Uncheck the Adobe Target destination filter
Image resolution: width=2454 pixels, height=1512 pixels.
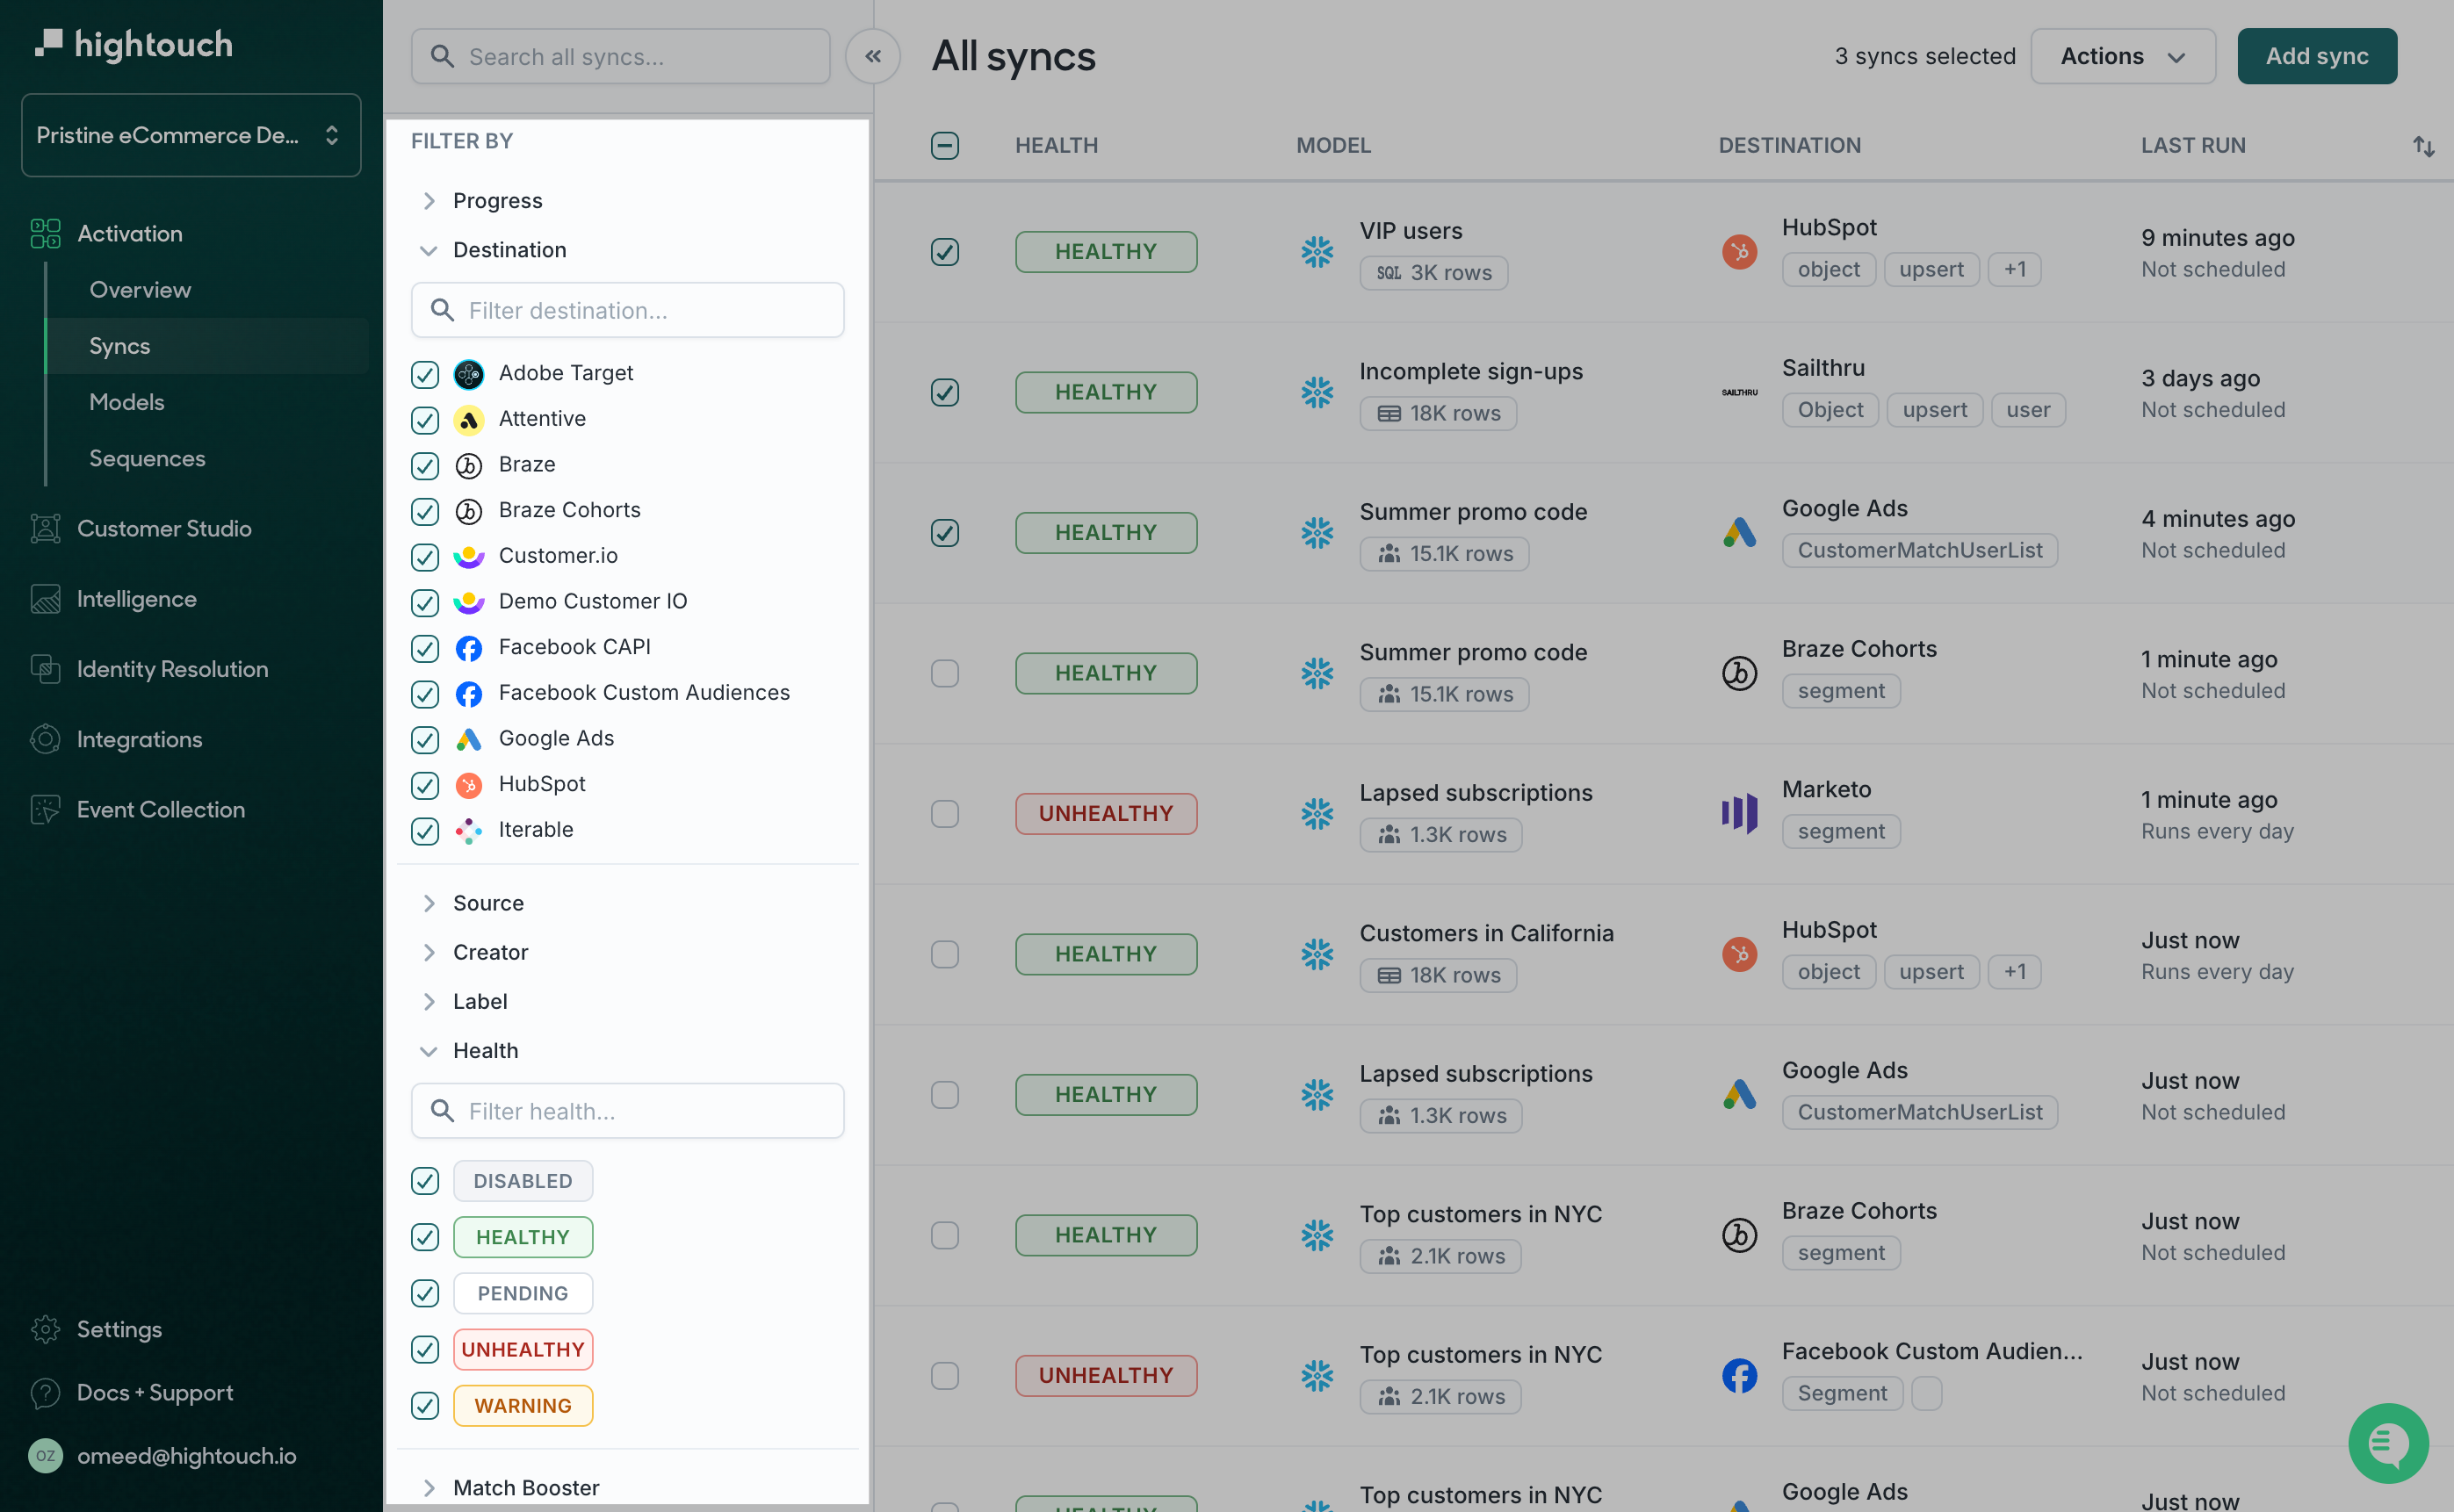pyautogui.click(x=425, y=374)
